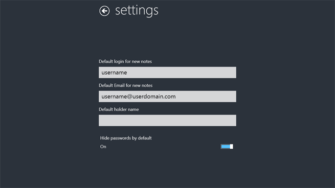Go back using the circled arrow icon
The height and width of the screenshot is (188, 335).
104,11
